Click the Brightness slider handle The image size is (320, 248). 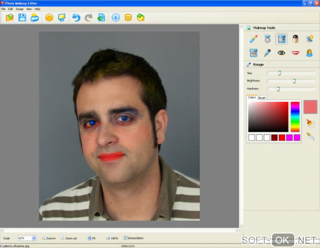(294, 81)
